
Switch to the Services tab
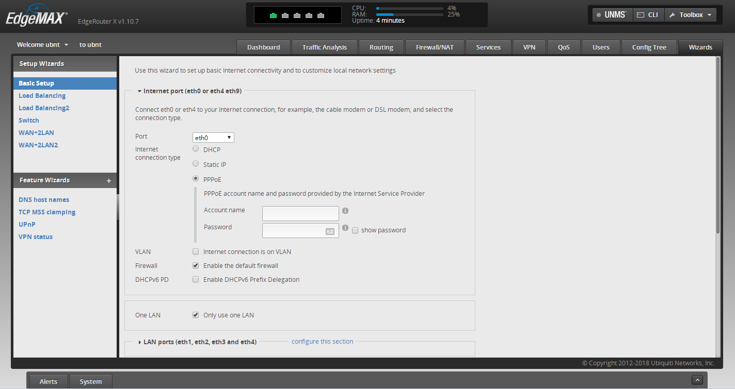coord(488,47)
